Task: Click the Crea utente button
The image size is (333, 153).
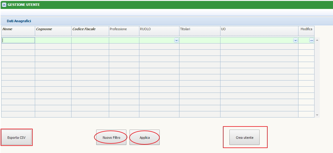Action: point(245,138)
